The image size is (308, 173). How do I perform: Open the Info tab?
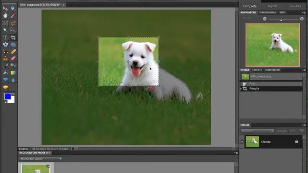[x=282, y=12]
